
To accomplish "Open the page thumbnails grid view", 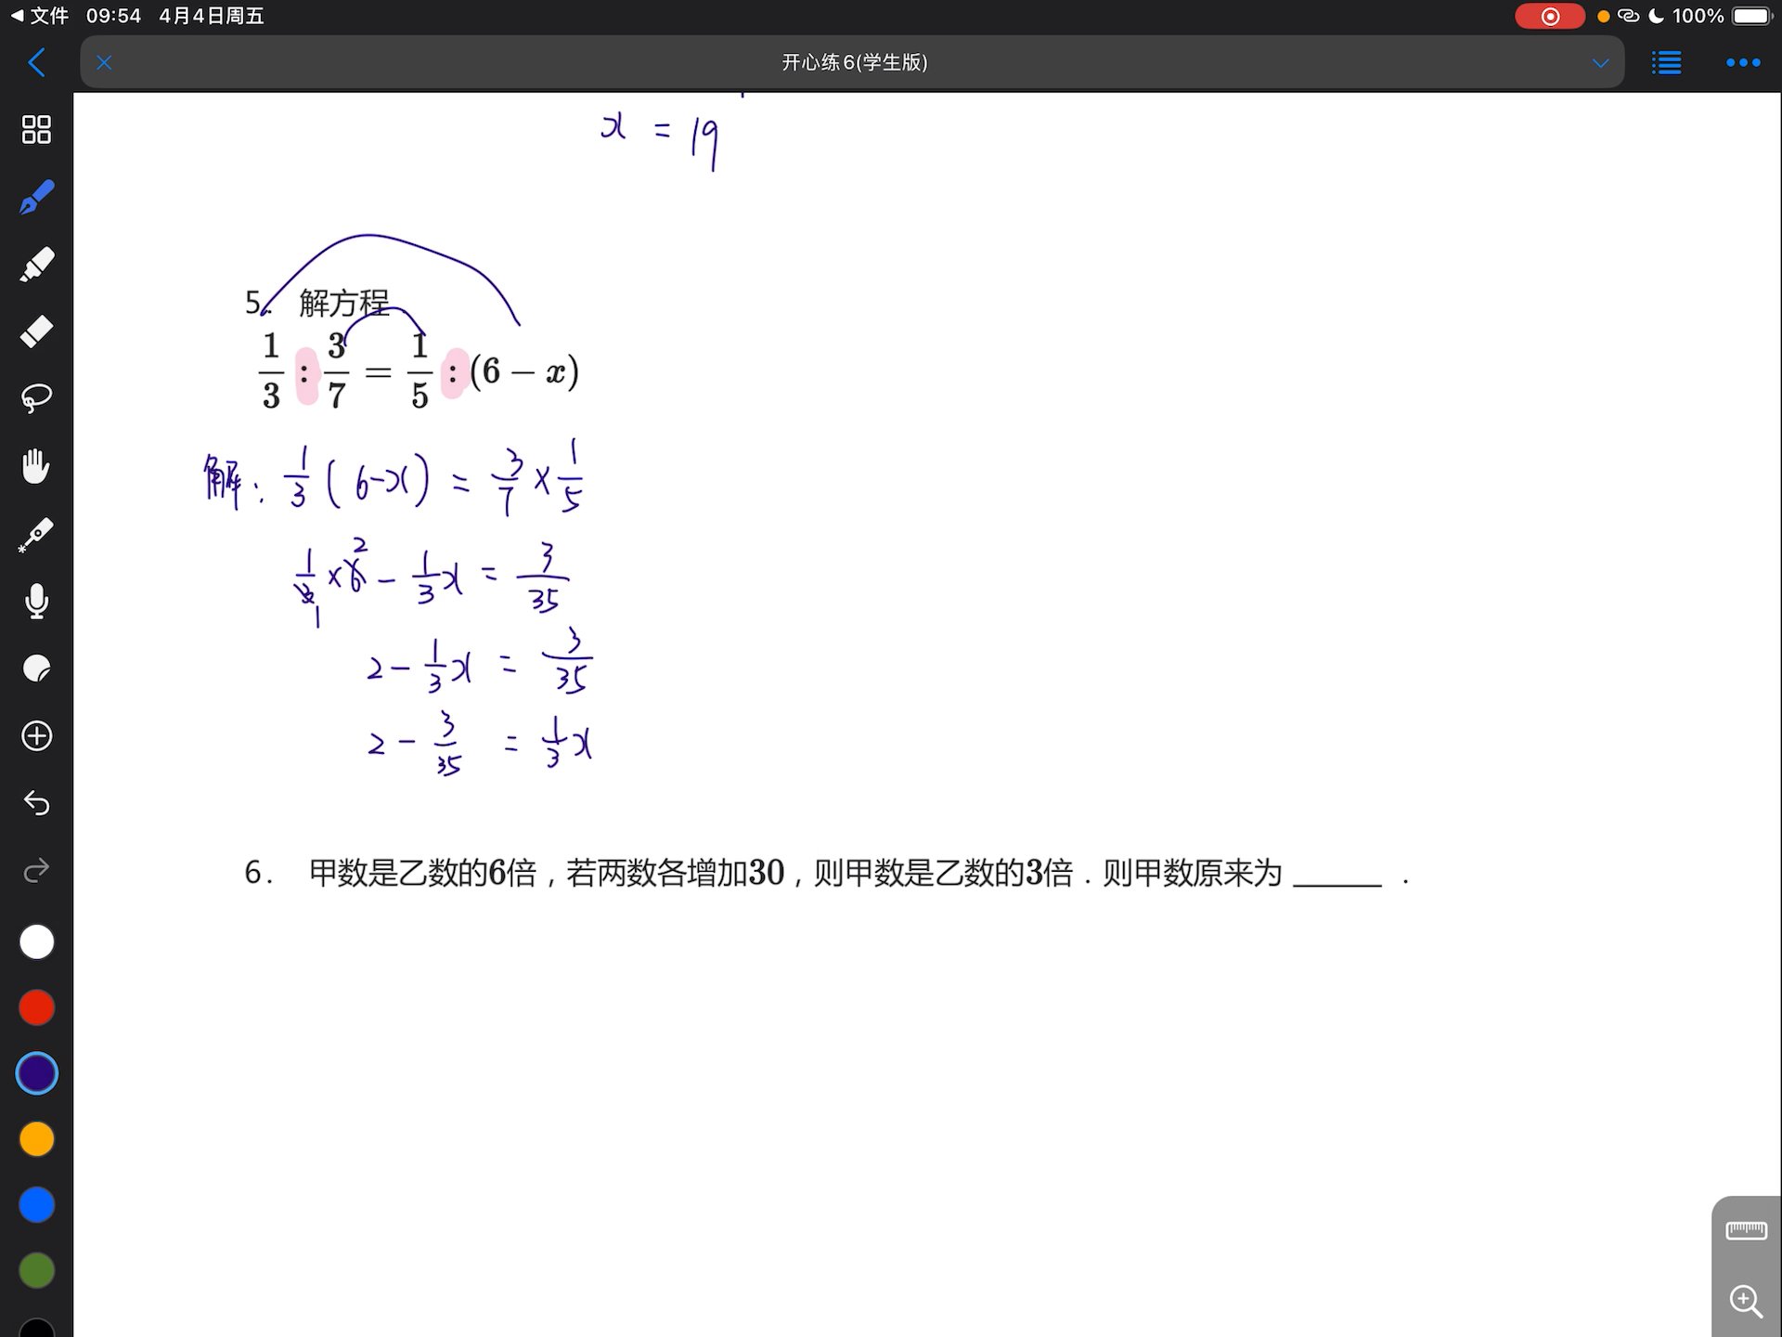I will (36, 130).
